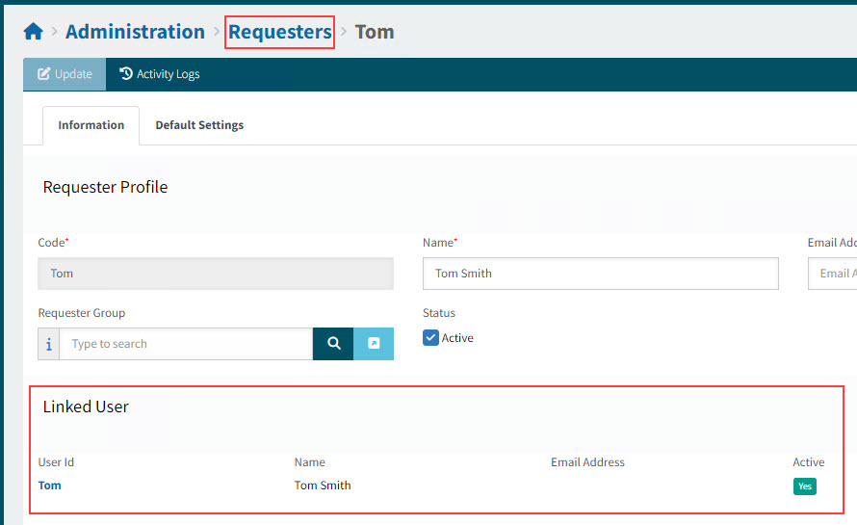Screen dimensions: 857x525
Task: Click the Requester Group info icon
Action: [x=49, y=344]
